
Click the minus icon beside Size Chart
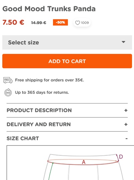pos(126,139)
